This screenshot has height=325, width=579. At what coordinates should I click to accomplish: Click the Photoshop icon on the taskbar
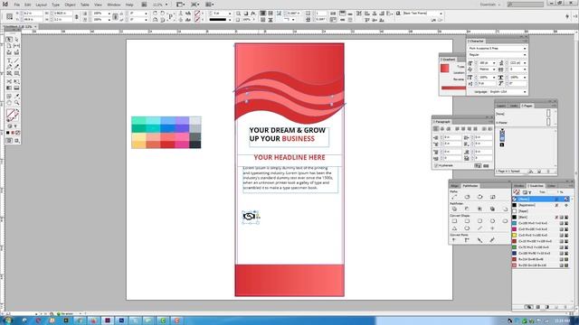(x=121, y=320)
